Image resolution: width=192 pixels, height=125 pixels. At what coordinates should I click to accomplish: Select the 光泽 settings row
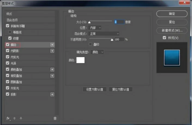point(30,63)
